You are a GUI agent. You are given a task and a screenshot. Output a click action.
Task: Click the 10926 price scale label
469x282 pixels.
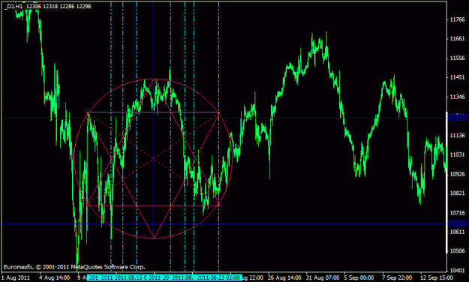point(458,174)
